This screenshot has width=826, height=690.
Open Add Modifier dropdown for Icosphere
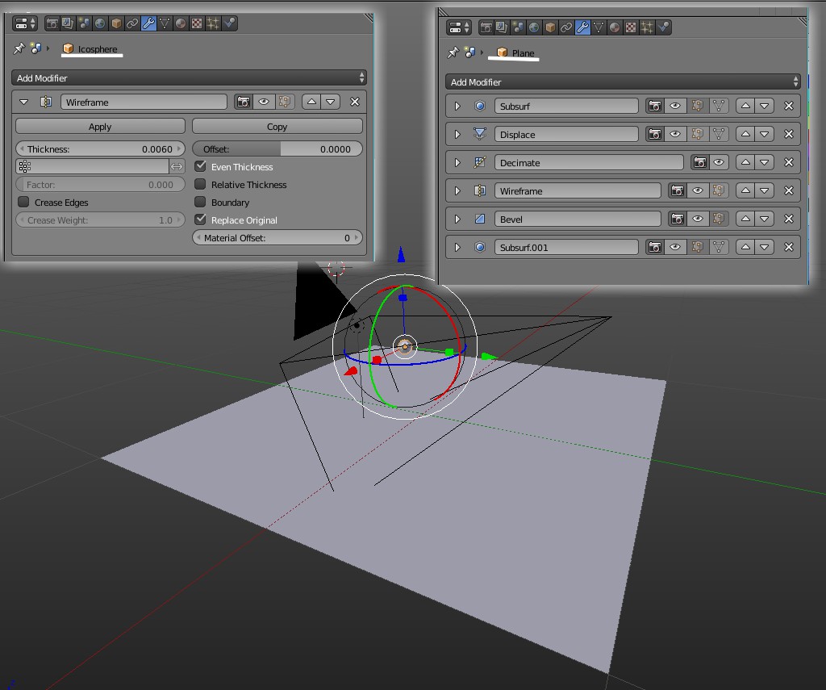189,78
